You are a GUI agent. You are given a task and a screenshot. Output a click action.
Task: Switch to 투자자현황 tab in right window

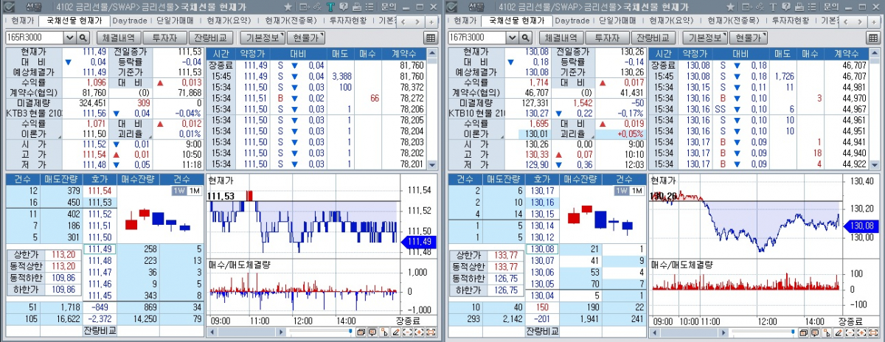pos(790,21)
